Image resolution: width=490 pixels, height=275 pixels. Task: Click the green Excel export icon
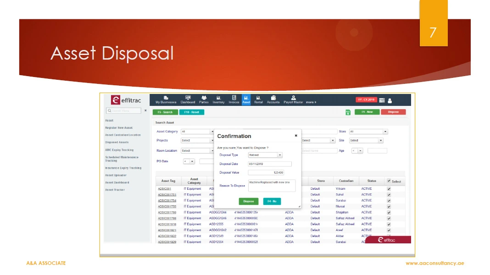tap(348, 112)
